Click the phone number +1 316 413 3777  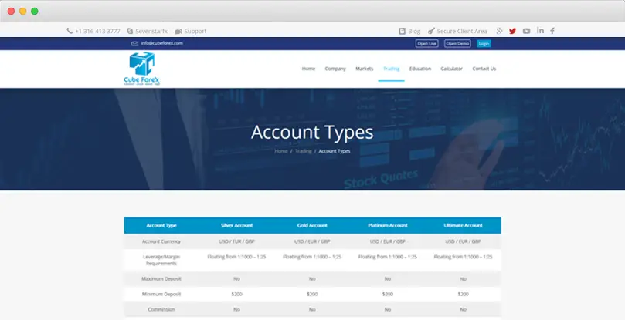pyautogui.click(x=93, y=31)
